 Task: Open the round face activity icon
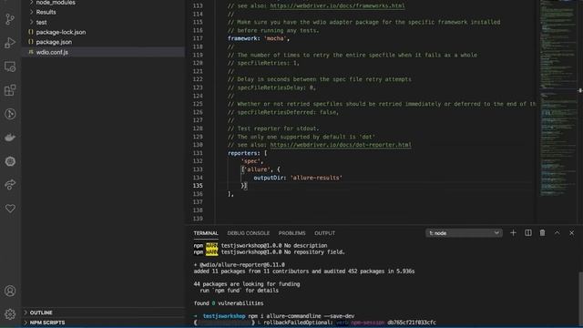(x=10, y=161)
